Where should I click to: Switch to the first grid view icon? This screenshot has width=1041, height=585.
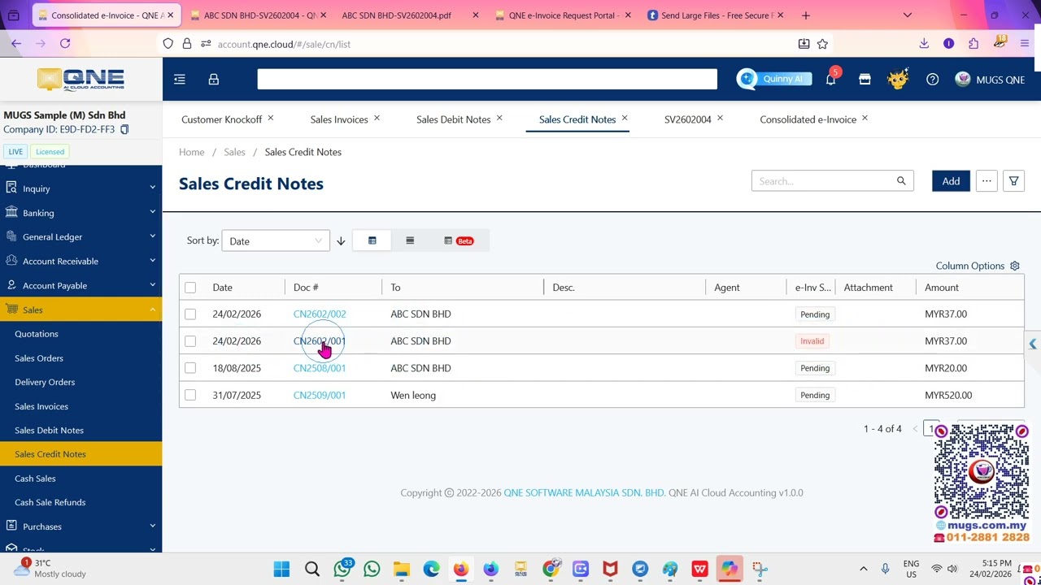pos(372,240)
